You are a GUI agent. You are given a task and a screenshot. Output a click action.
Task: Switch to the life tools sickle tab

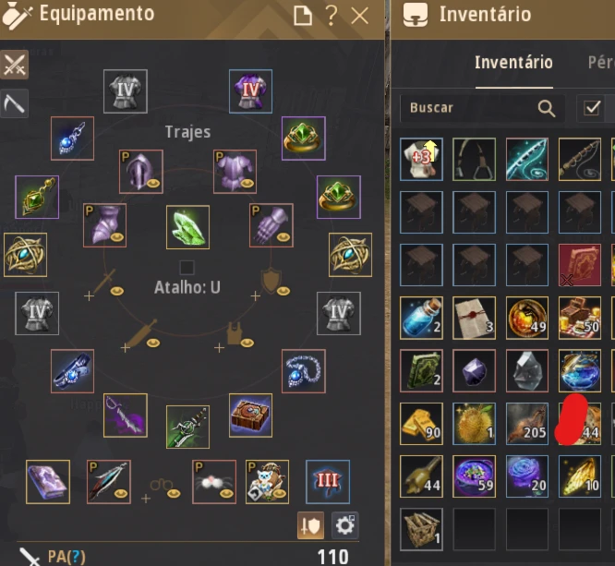tap(14, 103)
